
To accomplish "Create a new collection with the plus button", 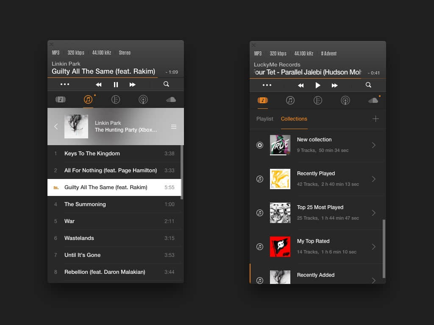I will click(x=376, y=119).
